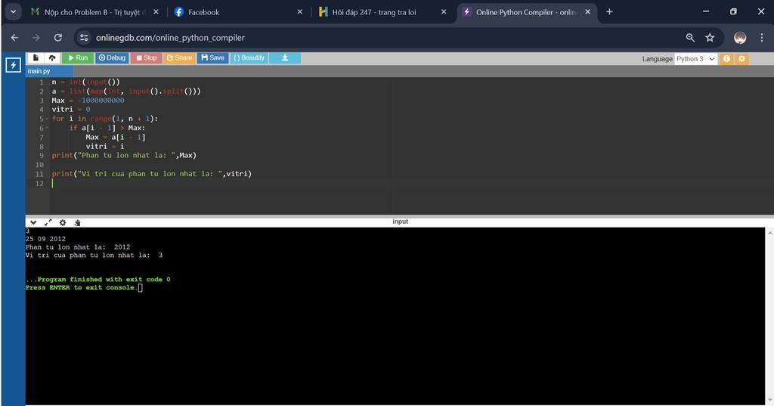Save the code with the Save button
Screen dimensions: 774x406
coord(212,57)
